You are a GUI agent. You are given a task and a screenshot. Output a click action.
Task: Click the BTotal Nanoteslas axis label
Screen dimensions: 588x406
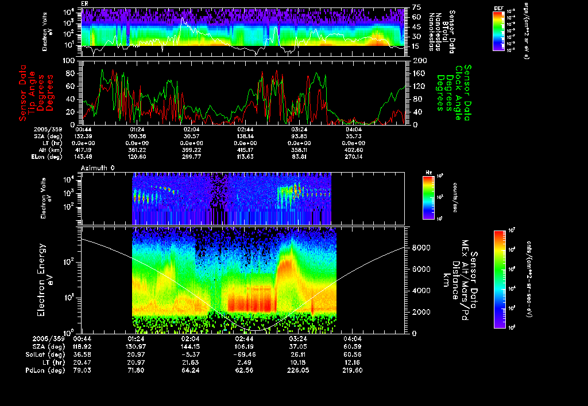442,32
